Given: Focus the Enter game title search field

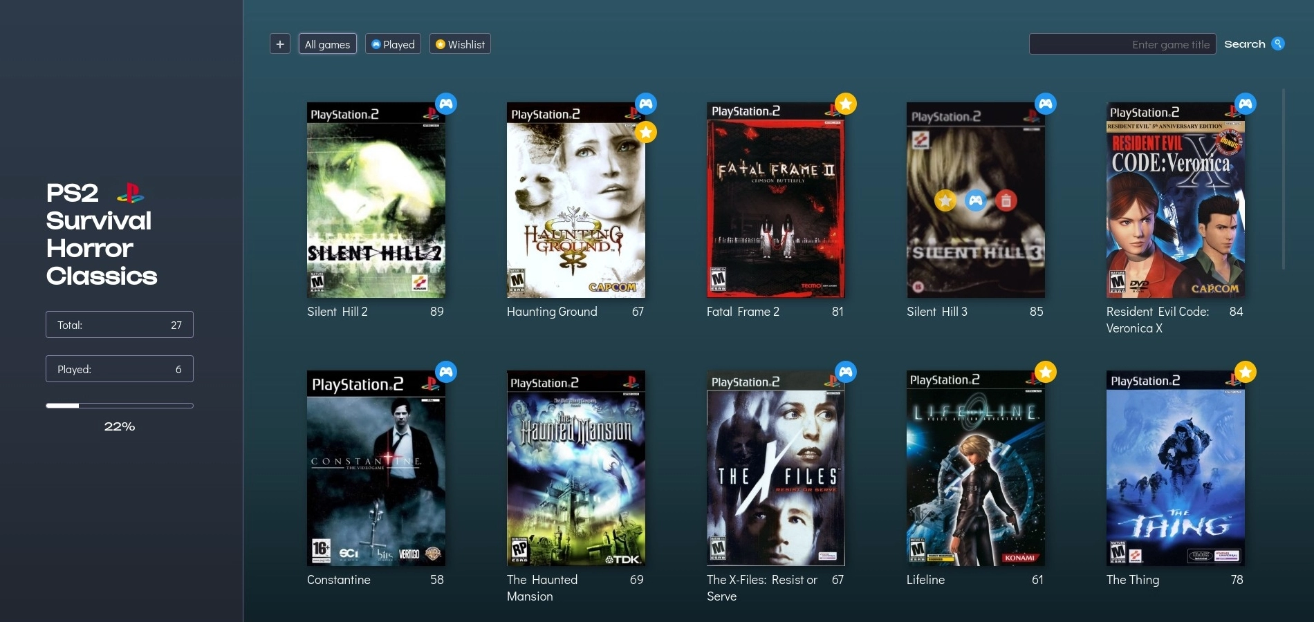Looking at the screenshot, I should pyautogui.click(x=1122, y=44).
